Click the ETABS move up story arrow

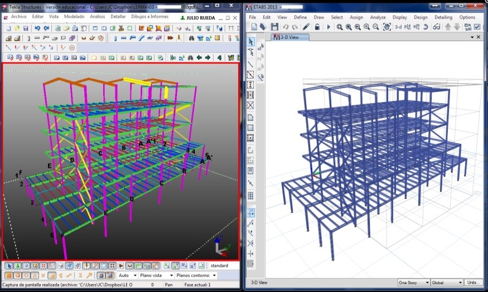[x=448, y=27]
